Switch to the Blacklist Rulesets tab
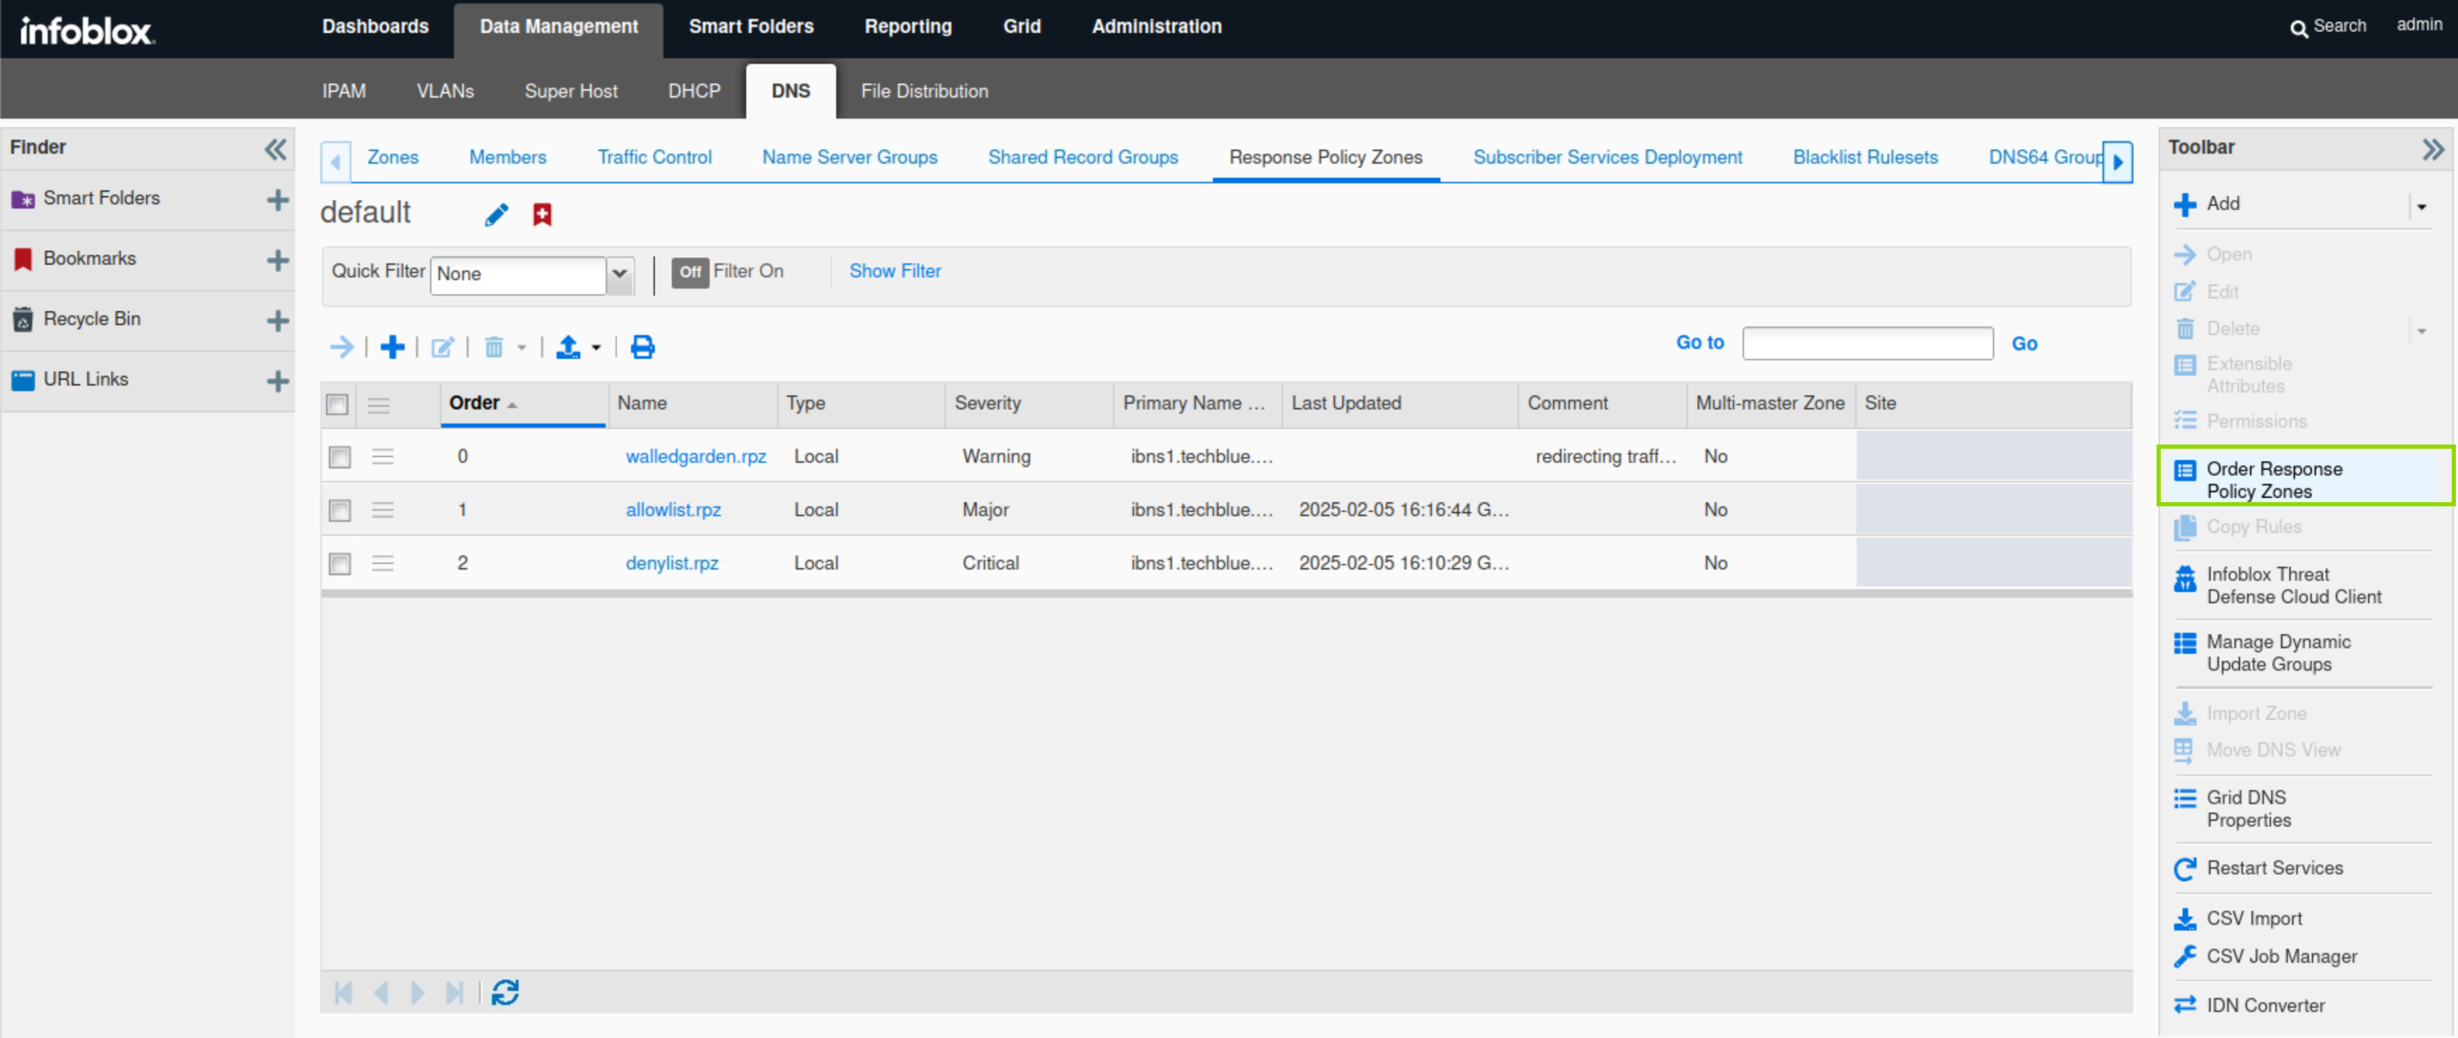Image resolution: width=2458 pixels, height=1038 pixels. [x=1864, y=157]
